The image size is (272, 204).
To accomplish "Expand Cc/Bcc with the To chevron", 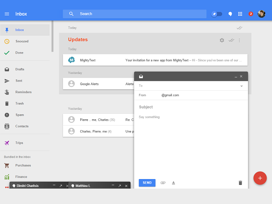I will [242, 86].
